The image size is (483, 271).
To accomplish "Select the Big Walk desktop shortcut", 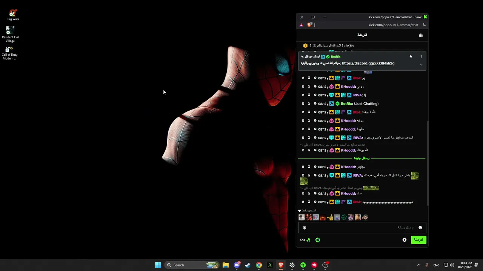I will click(13, 15).
